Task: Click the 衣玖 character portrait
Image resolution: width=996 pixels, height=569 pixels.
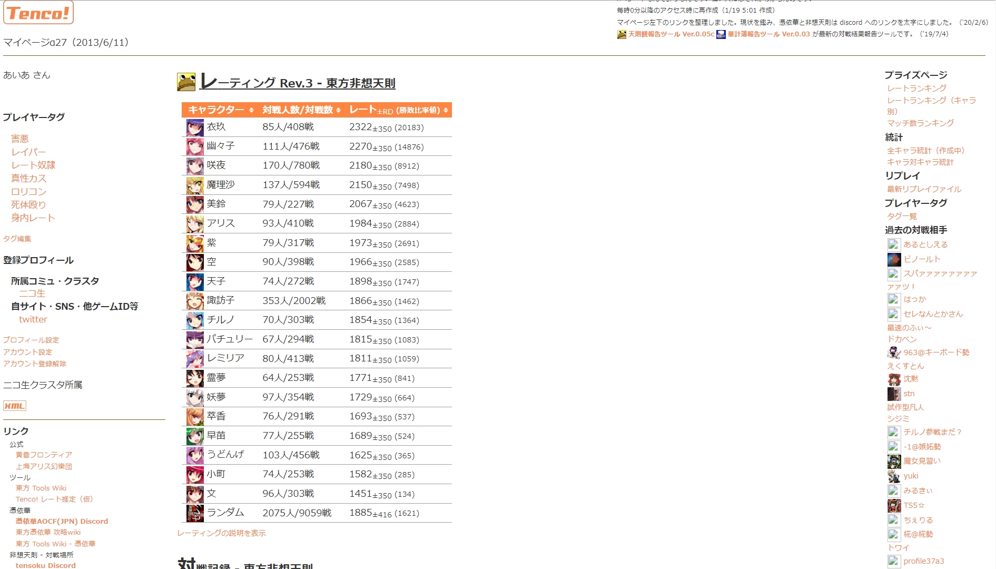Action: 195,127
